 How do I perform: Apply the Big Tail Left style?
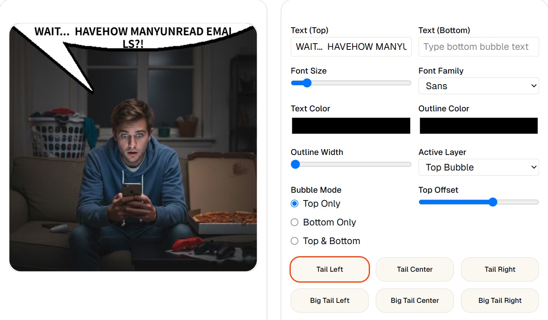330,301
